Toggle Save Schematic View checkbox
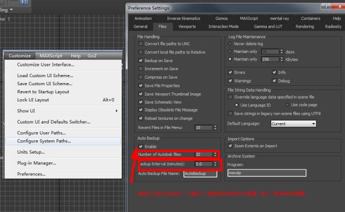This screenshot has width=345, height=212. (x=141, y=102)
